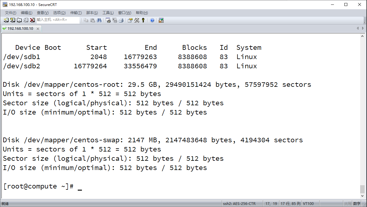Click the Blocks column header text

pos(195,48)
